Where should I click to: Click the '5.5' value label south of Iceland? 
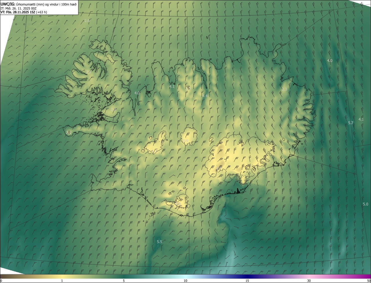(159, 242)
